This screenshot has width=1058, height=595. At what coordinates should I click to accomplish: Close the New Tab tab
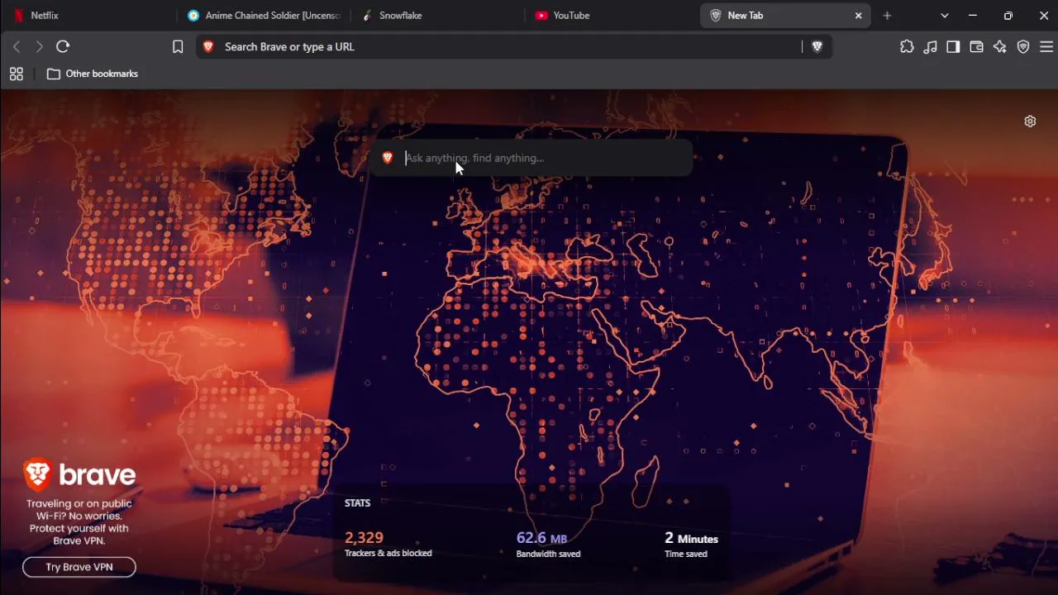858,16
